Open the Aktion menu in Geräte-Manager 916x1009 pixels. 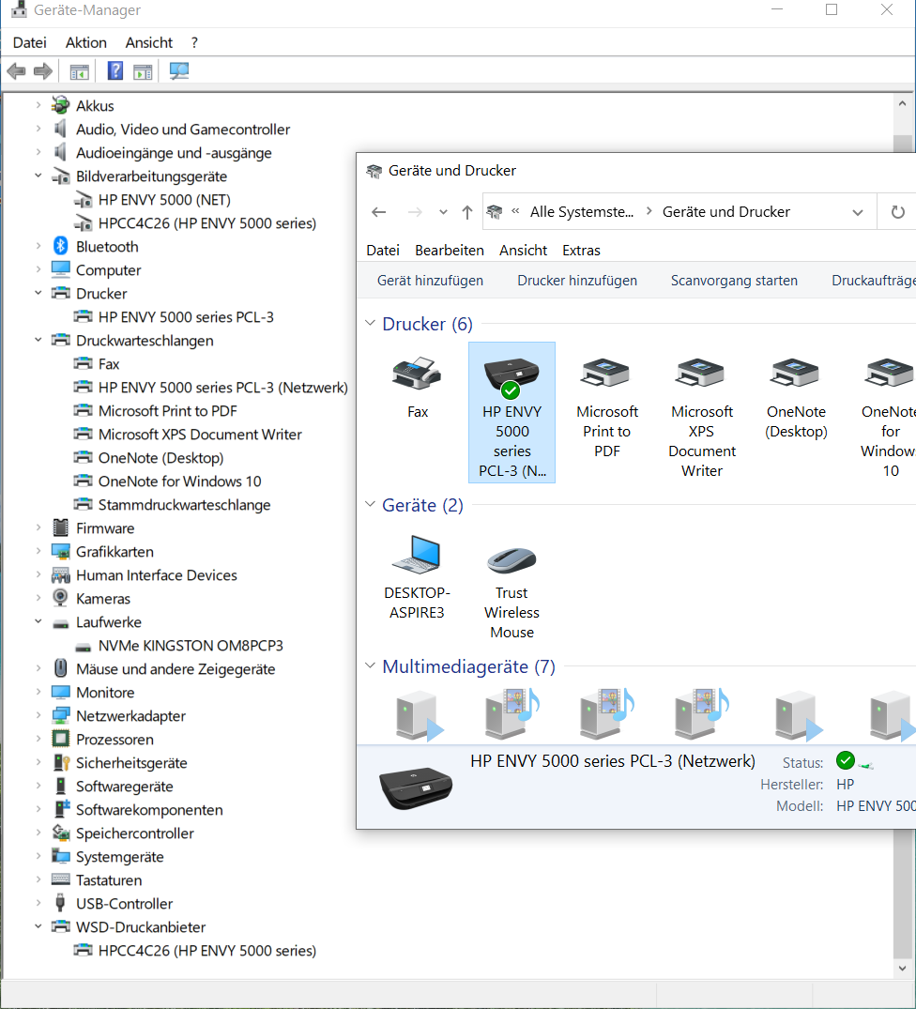(x=86, y=42)
